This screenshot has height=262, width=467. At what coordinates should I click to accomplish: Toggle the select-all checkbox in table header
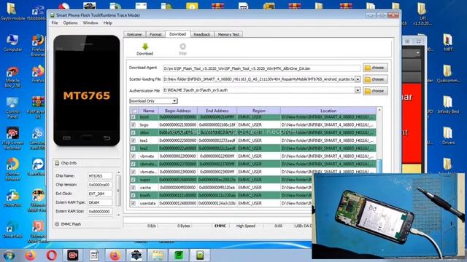134,111
